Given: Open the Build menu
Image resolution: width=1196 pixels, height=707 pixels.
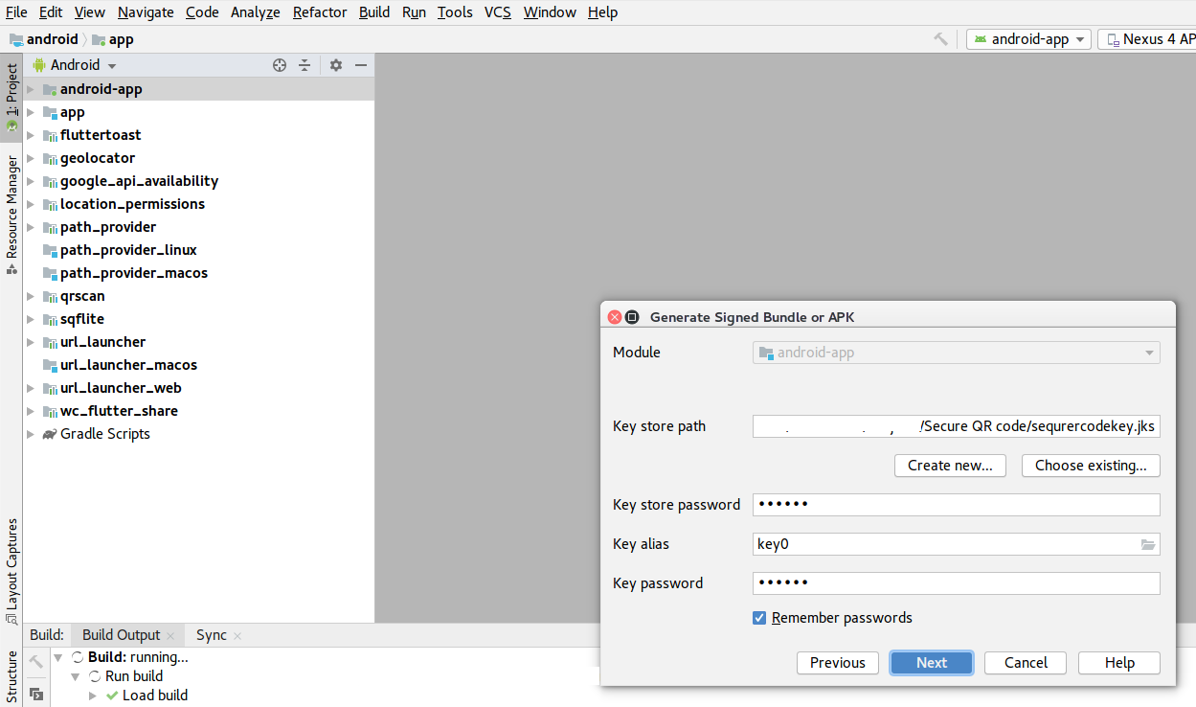Looking at the screenshot, I should coord(373,11).
